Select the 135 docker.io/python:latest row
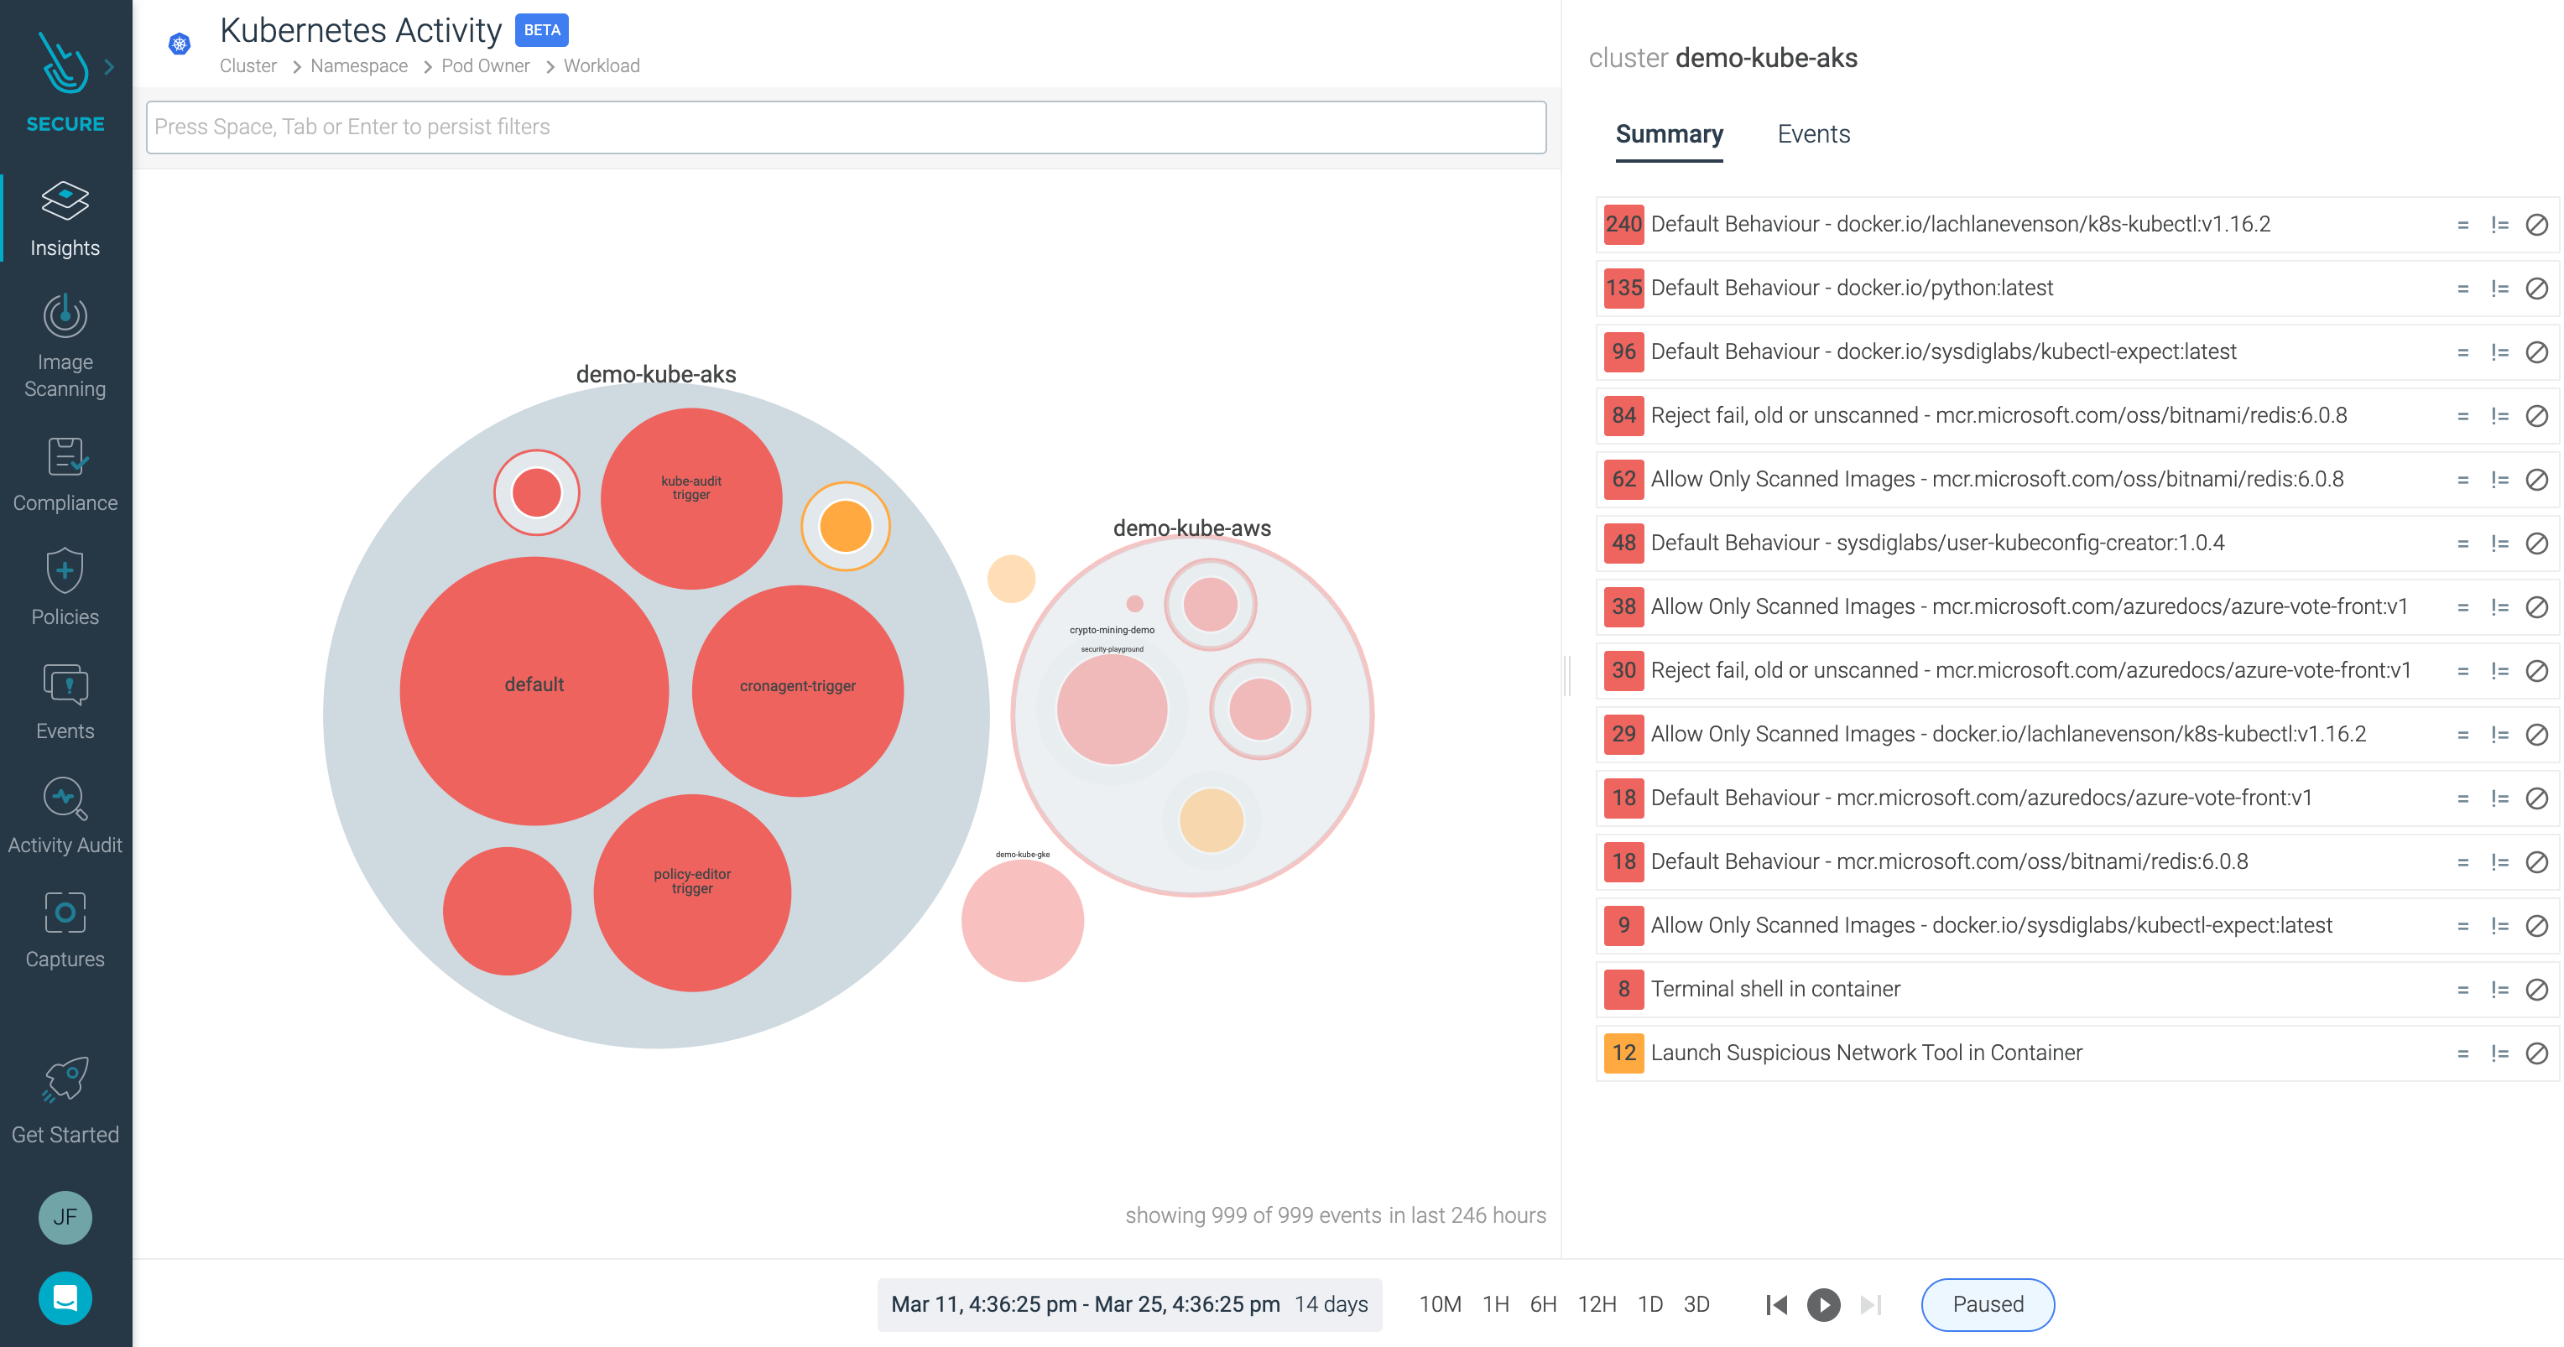The width and height of the screenshot is (2564, 1347). (x=2077, y=288)
